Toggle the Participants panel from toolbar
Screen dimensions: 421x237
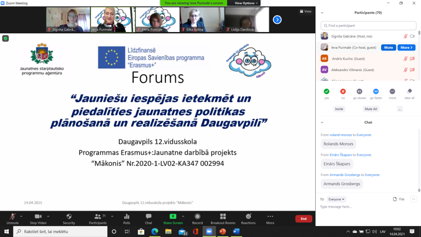[98, 219]
